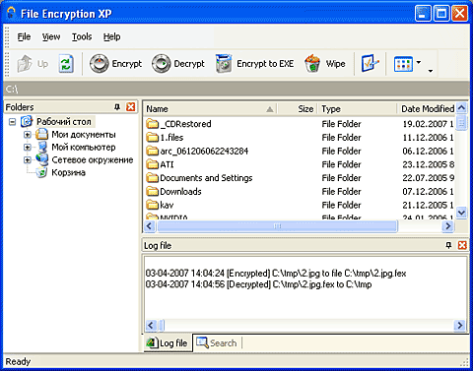Click the Encrypt to EXE button
The width and height of the screenshot is (473, 371).
tap(254, 64)
